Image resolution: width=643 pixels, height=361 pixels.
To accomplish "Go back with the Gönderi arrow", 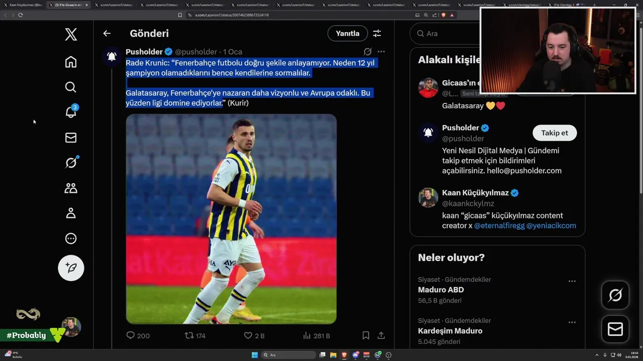I will click(106, 34).
